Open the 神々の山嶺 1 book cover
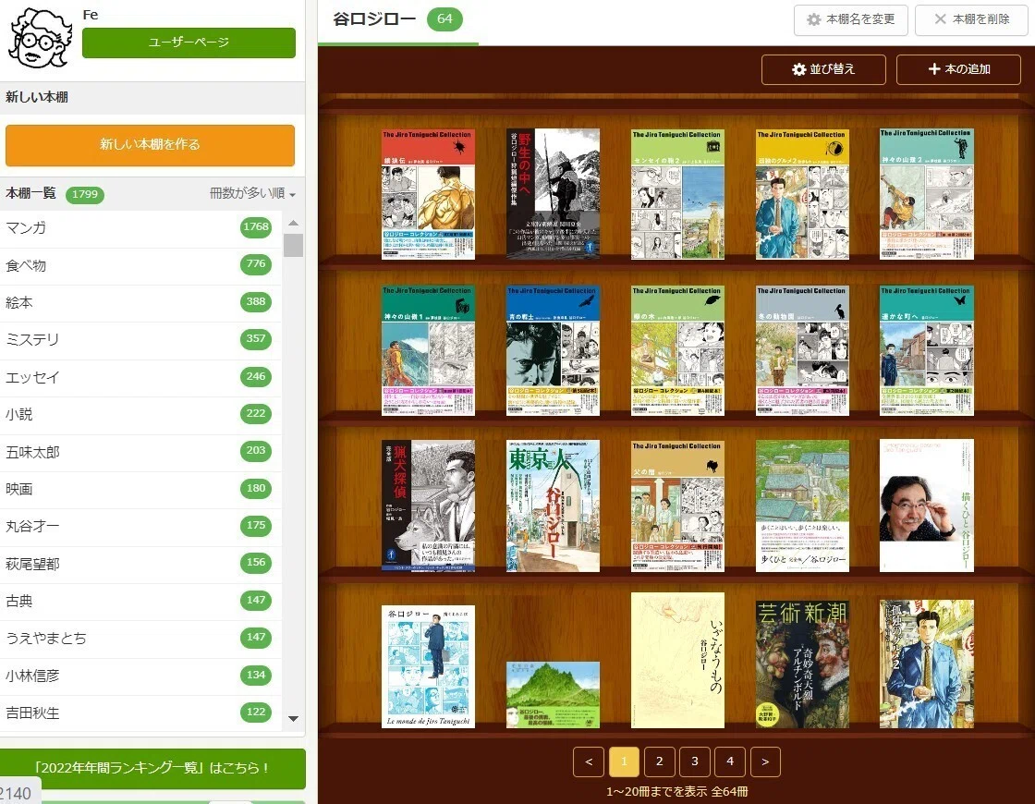This screenshot has height=804, width=1035. tap(429, 350)
